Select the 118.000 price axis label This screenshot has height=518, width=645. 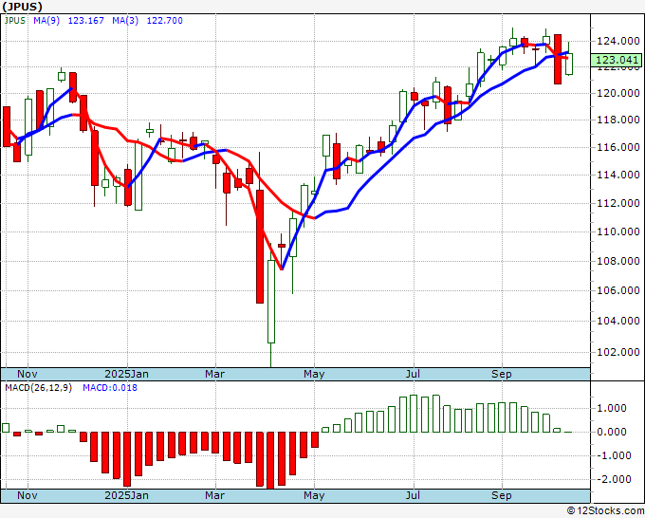[618, 120]
